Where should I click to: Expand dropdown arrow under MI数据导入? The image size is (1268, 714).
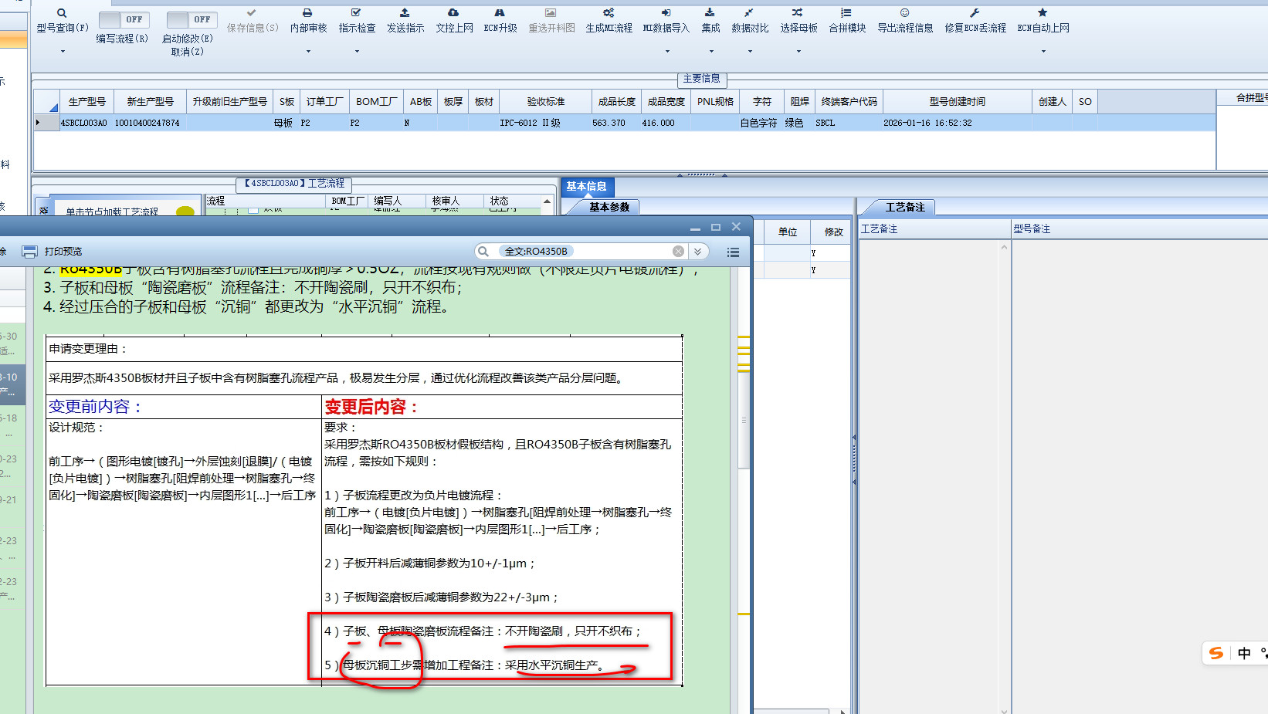click(x=667, y=52)
